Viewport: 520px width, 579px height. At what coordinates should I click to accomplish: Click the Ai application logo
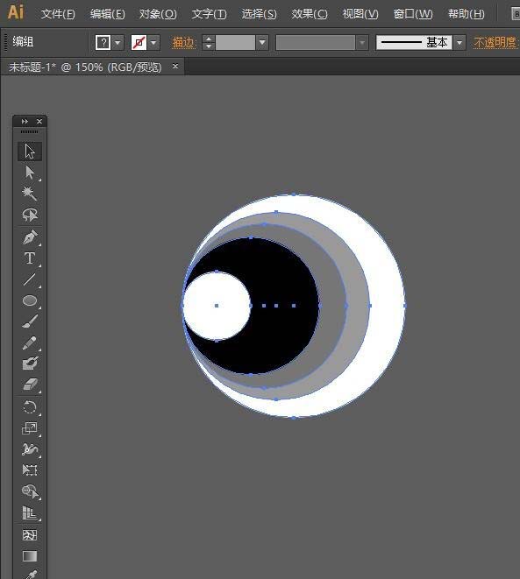click(x=16, y=12)
